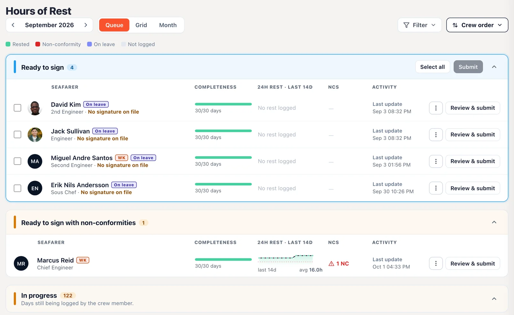Go to the previous month arrow
This screenshot has height=315, width=514.
pos(13,25)
